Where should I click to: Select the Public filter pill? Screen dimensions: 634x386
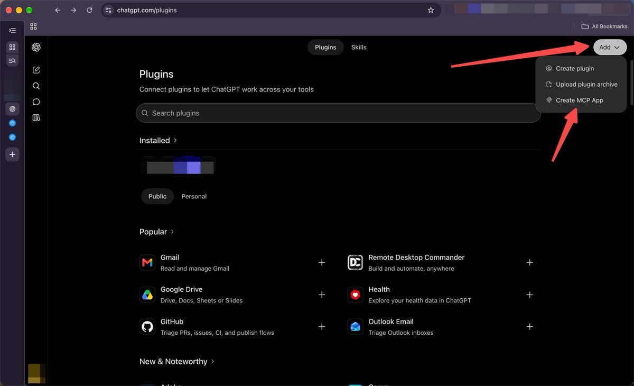click(x=157, y=196)
